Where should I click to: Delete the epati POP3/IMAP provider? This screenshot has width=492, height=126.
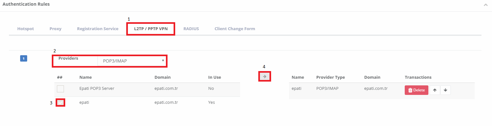coord(417,90)
